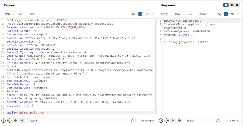Viewport: 243px width, 126px height.
Task: Click the Response search input field
Action: (203, 121)
